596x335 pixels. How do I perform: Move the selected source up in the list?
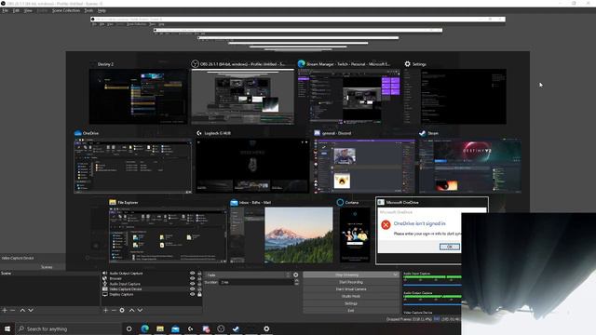pos(131,310)
